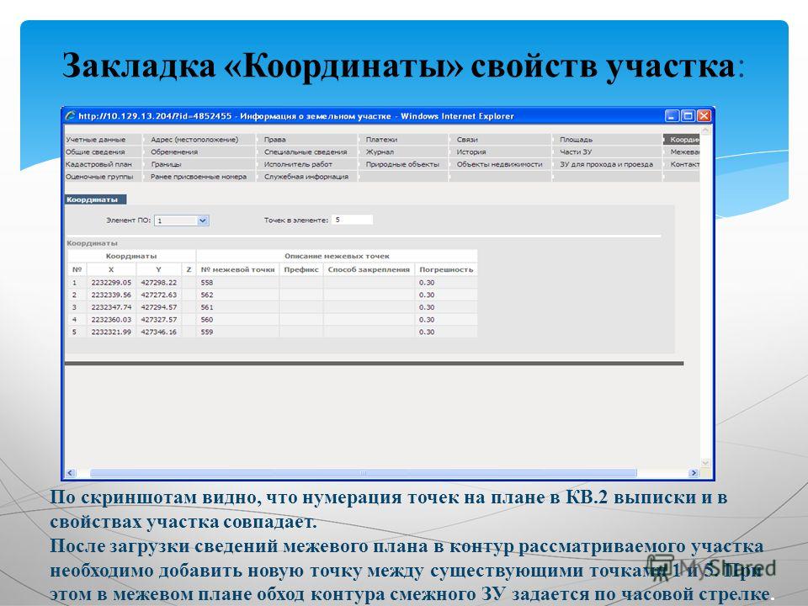The height and width of the screenshot is (606, 808).
Task: Click the № межевой точки column header
Action: 237,269
